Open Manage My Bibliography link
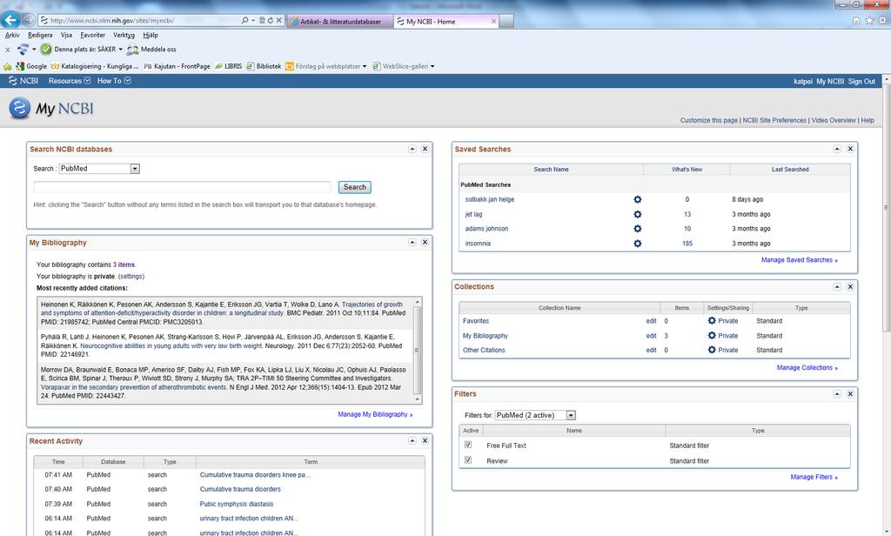 [x=375, y=414]
